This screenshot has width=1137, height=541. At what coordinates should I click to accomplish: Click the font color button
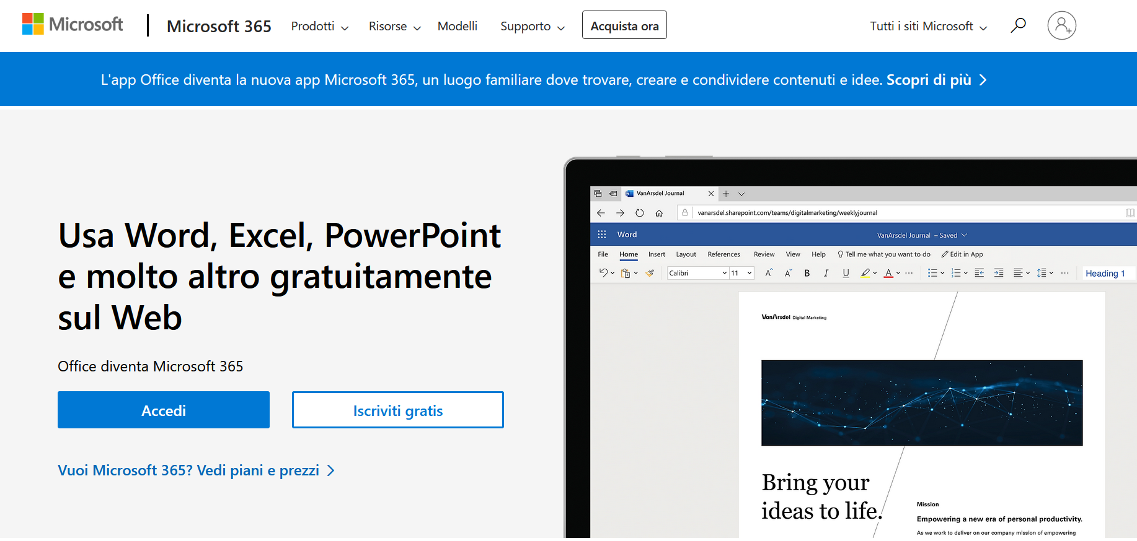888,273
